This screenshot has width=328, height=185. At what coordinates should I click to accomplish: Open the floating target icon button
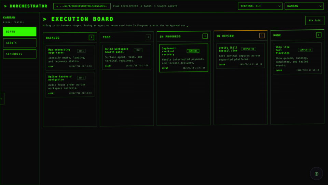(x=316, y=173)
